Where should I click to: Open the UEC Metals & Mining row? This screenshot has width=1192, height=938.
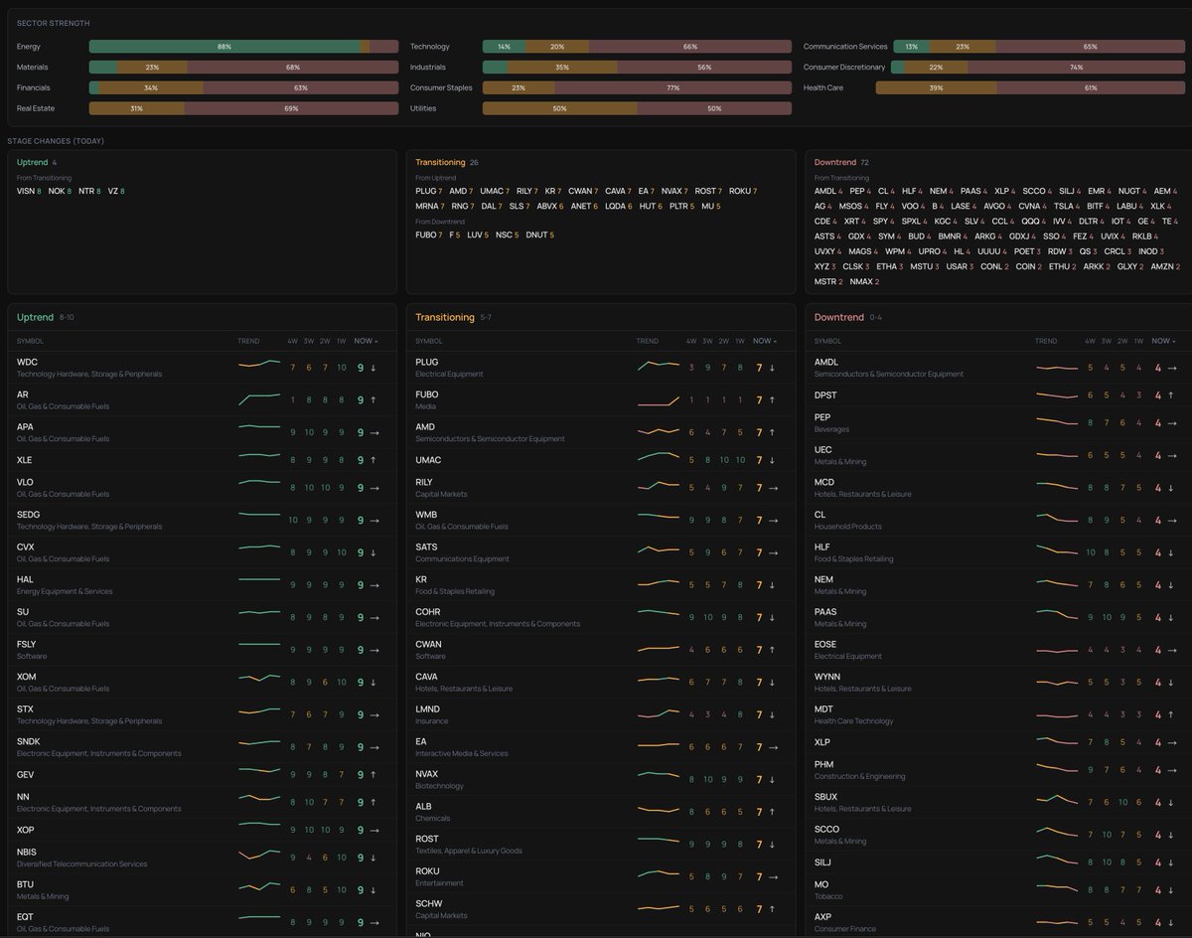click(998, 455)
